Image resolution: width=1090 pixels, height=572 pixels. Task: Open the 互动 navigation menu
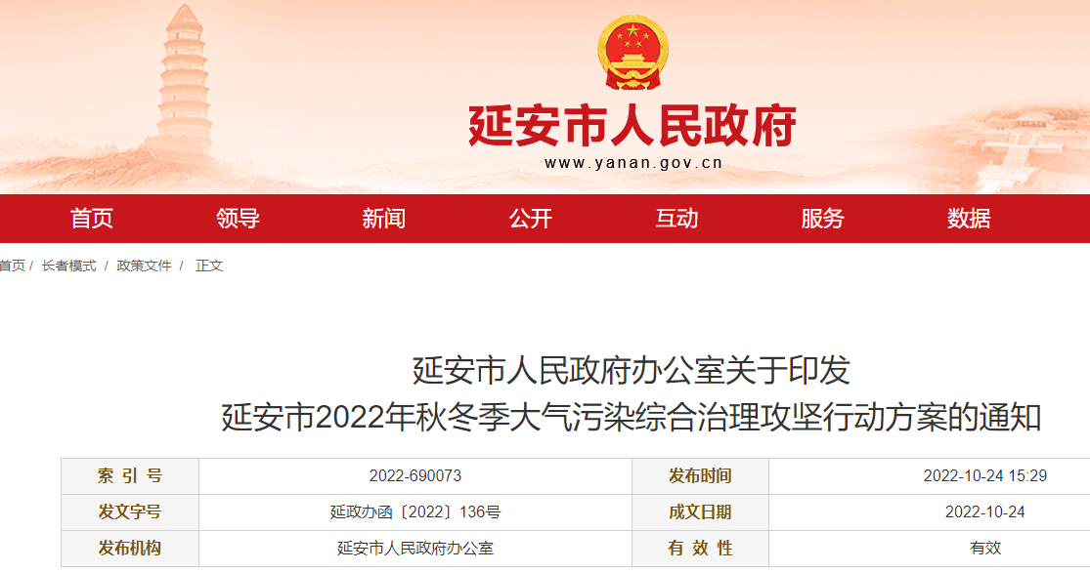(x=676, y=219)
